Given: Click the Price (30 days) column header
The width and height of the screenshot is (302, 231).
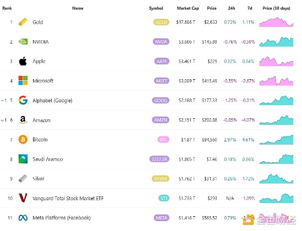Looking at the screenshot, I should [x=276, y=8].
